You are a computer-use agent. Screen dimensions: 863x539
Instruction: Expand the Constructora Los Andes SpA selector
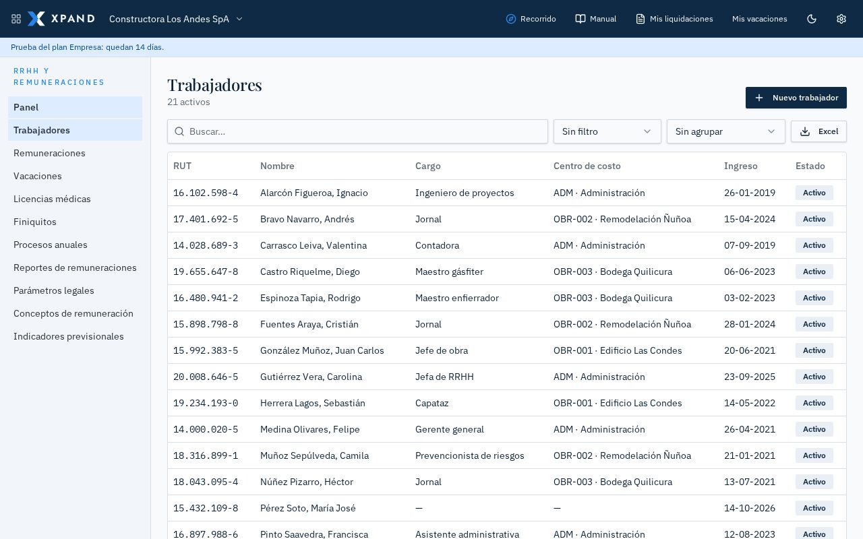[x=176, y=19]
